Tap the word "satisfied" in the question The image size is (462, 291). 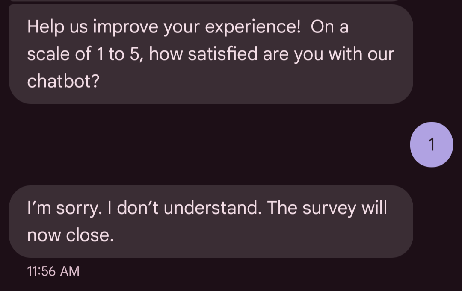222,54
